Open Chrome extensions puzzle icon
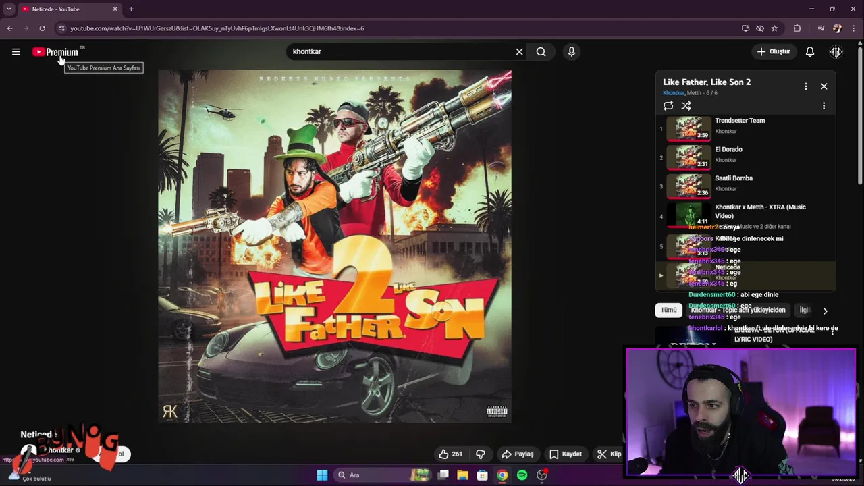 click(x=797, y=28)
